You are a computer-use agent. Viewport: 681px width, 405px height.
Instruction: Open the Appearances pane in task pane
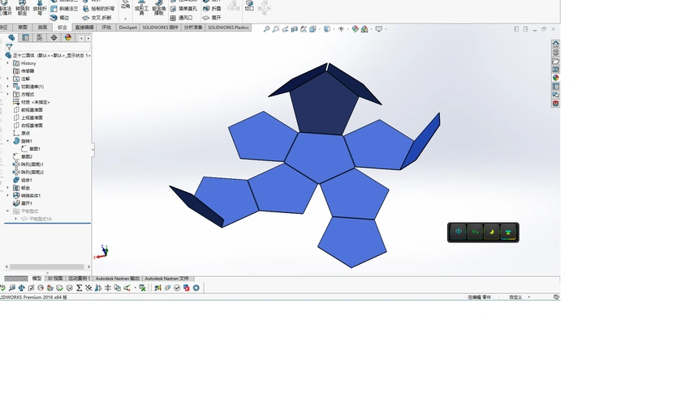pyautogui.click(x=555, y=78)
